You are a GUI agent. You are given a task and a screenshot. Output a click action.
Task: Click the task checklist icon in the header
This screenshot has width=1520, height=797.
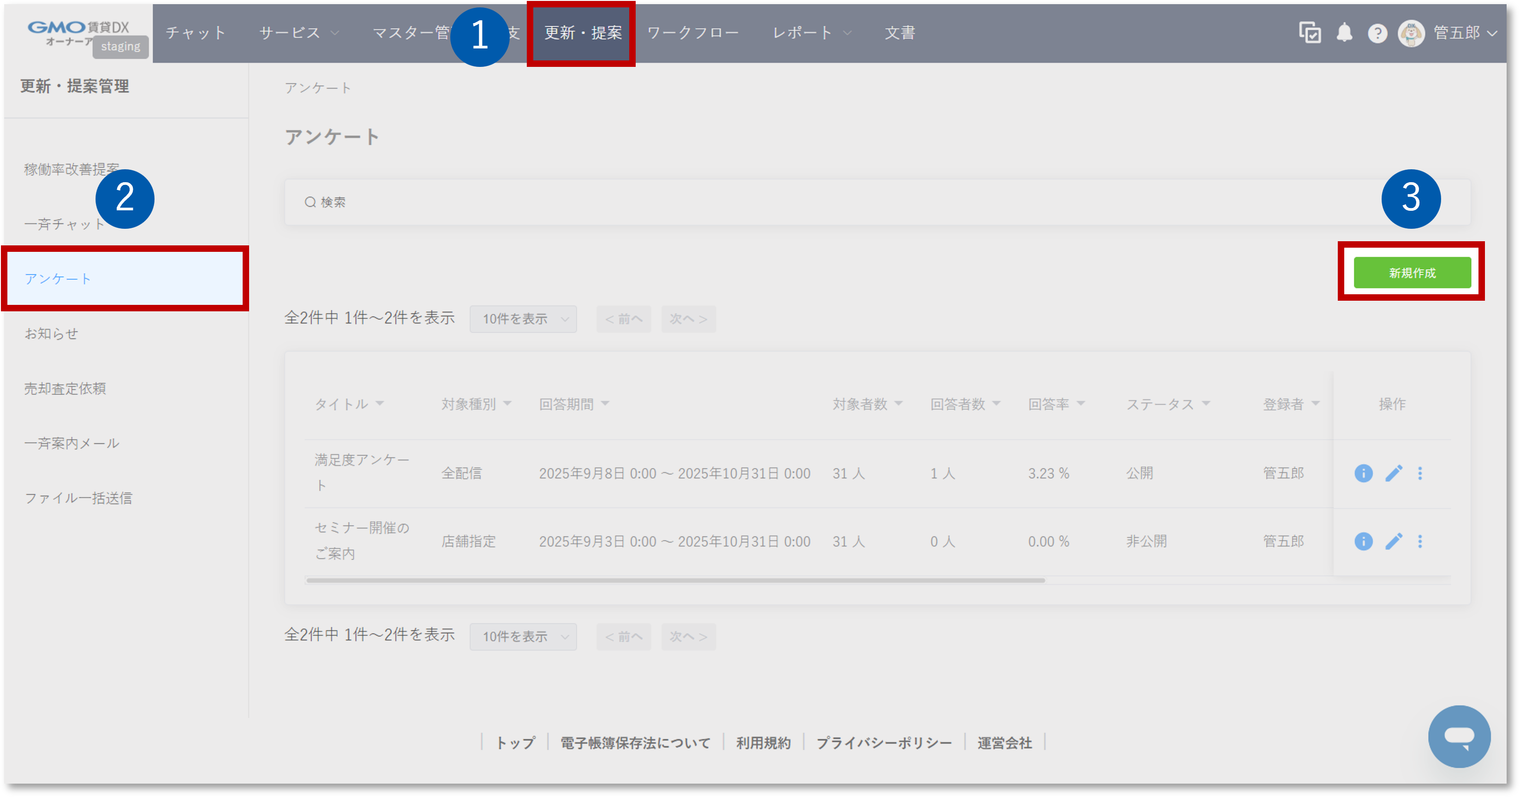click(1310, 33)
